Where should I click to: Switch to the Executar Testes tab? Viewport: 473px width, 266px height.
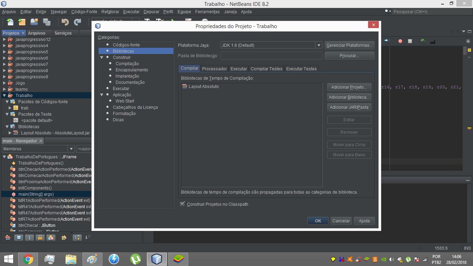(301, 69)
